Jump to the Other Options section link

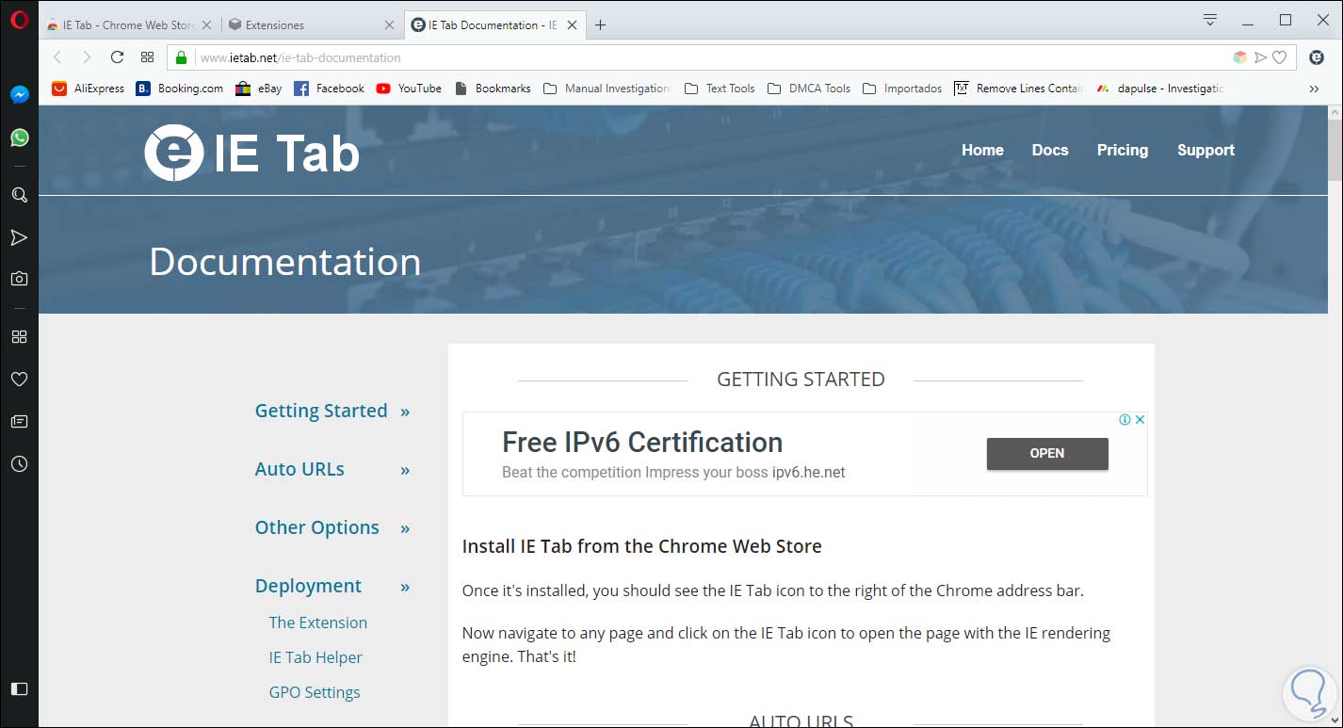click(316, 527)
